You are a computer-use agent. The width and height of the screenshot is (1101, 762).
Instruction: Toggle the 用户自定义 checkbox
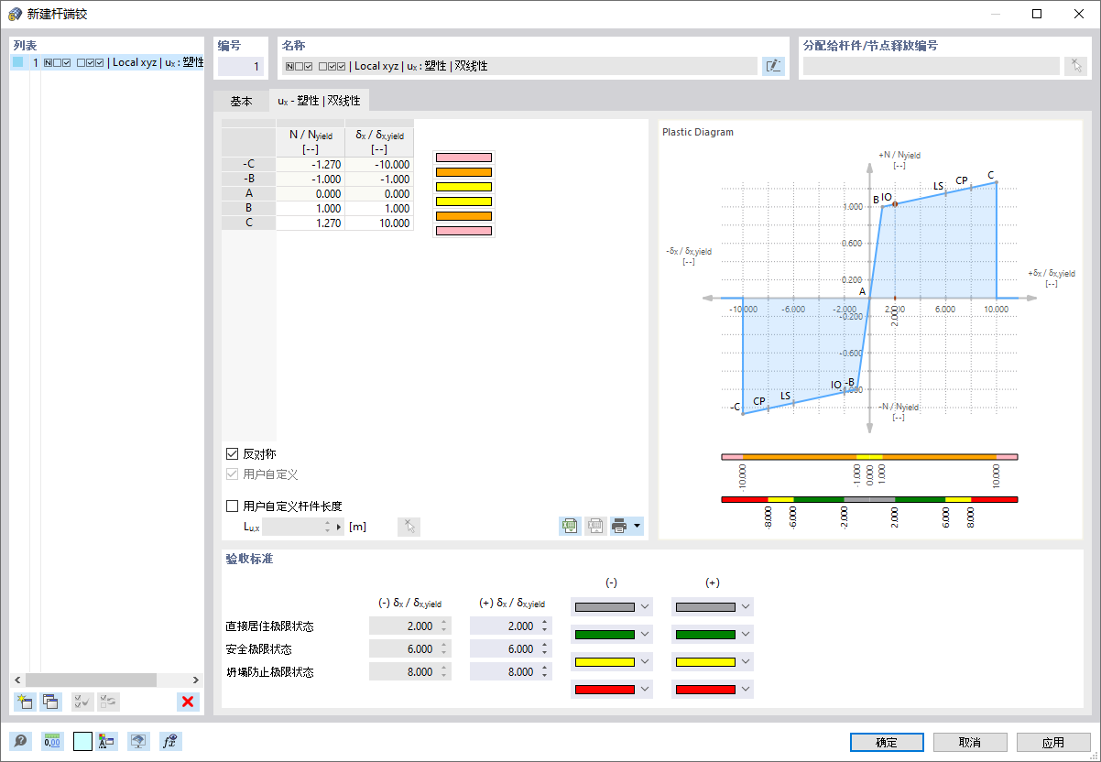click(232, 474)
